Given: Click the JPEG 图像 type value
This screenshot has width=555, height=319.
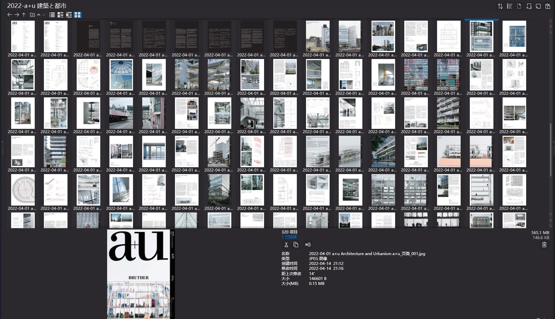Looking at the screenshot, I should (x=318, y=258).
